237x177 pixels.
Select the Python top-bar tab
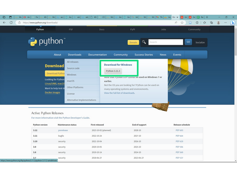[x=40, y=29]
